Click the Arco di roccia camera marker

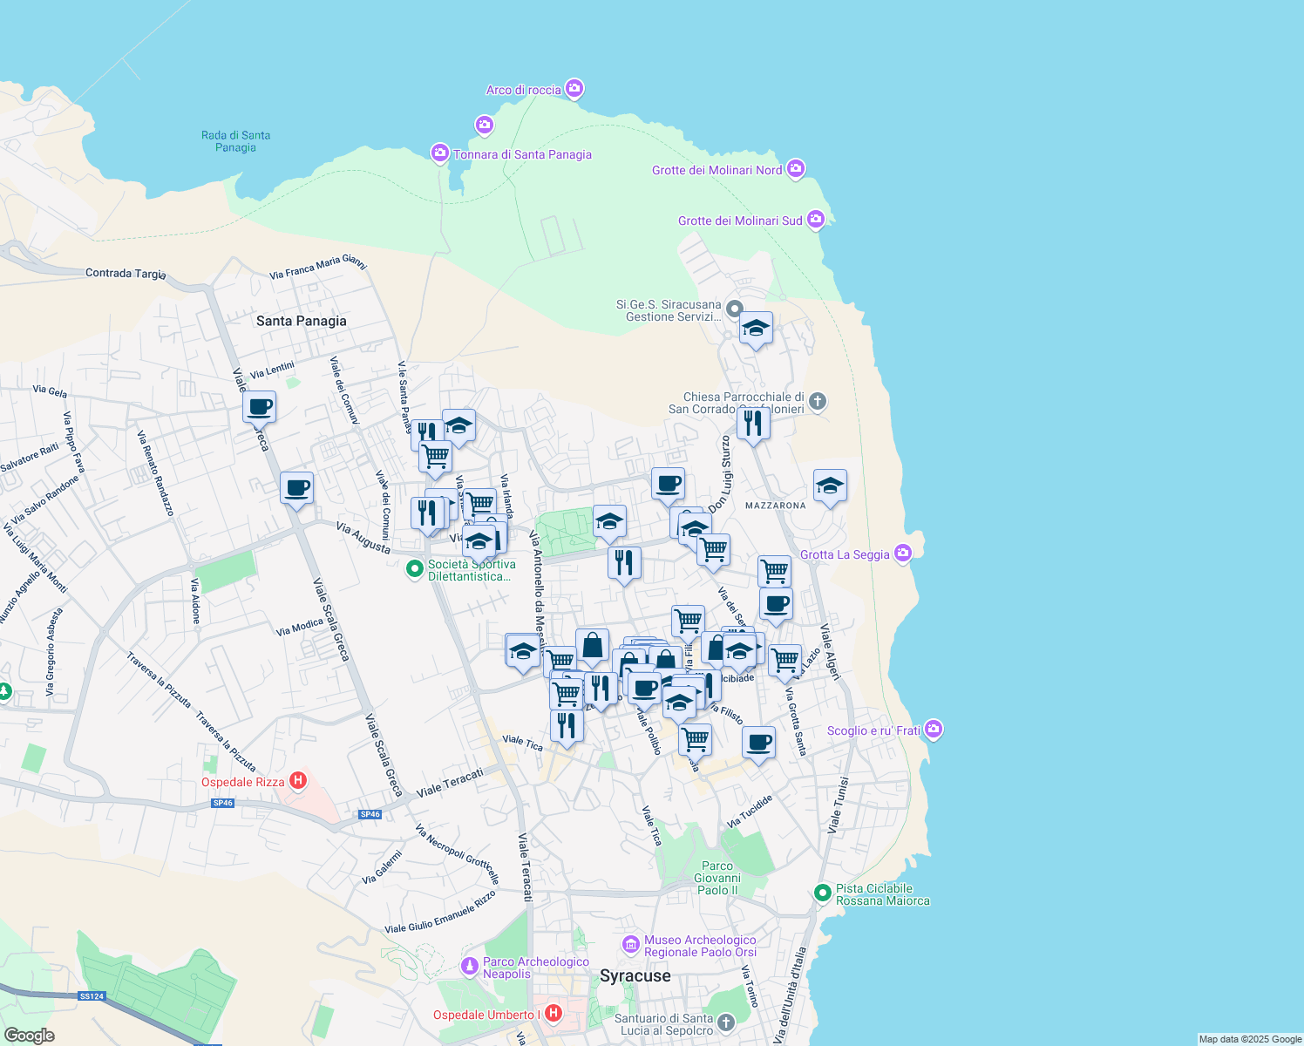[x=574, y=89]
